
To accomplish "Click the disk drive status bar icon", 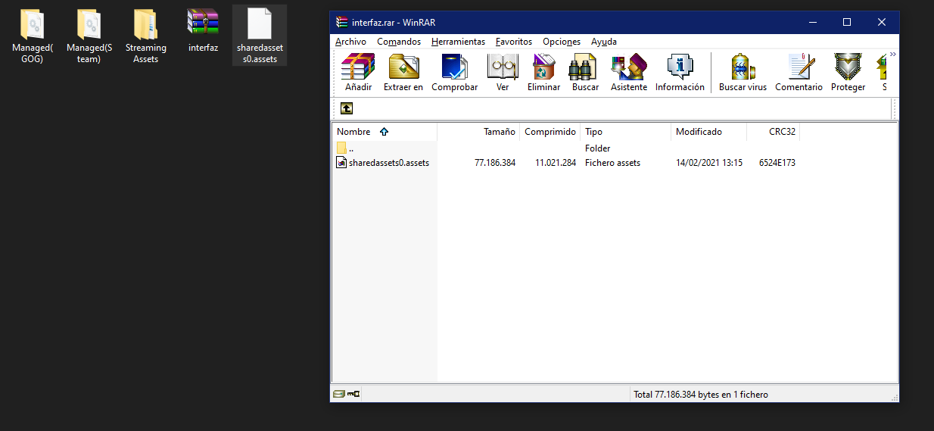I will pyautogui.click(x=338, y=394).
